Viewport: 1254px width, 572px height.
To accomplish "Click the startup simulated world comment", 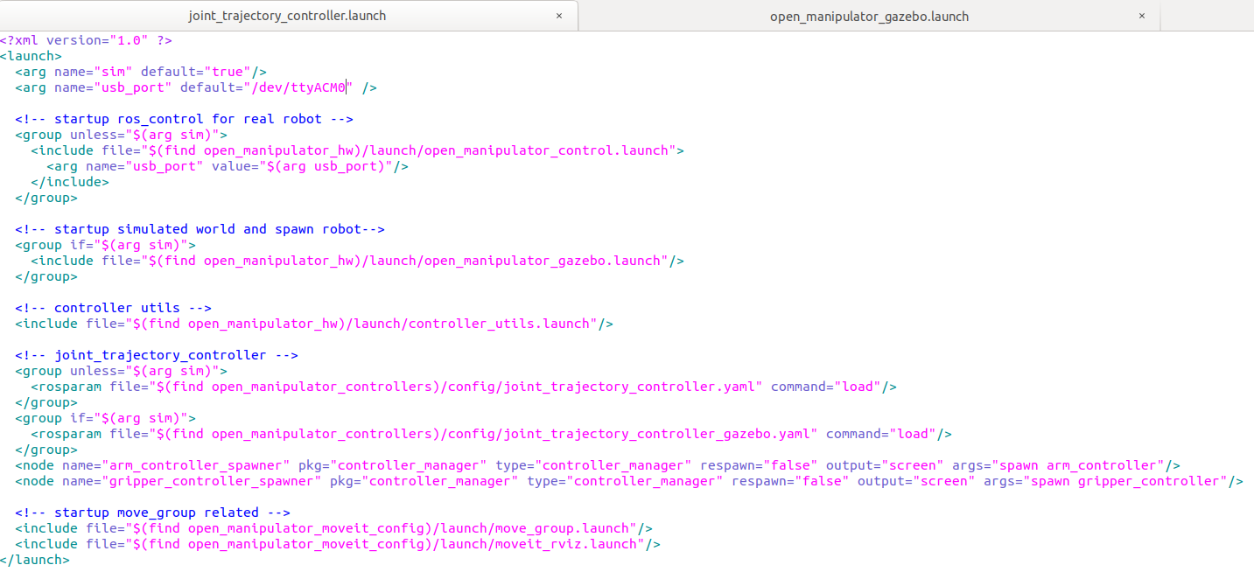I will pyautogui.click(x=200, y=229).
